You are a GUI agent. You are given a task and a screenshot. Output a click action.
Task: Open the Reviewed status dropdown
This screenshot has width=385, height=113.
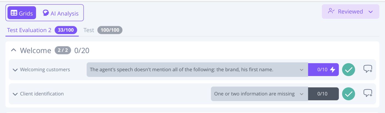(x=350, y=12)
